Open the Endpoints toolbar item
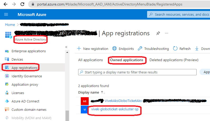Screen dimensions: 210x121 coord(123,49)
